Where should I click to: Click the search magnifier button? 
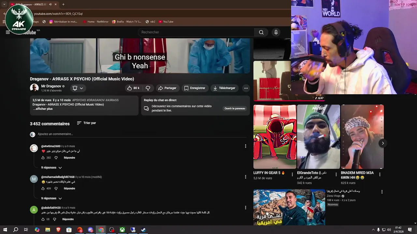pos(261,32)
